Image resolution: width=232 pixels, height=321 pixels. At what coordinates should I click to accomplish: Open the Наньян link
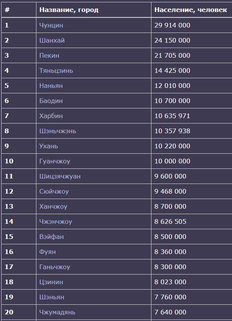coord(51,86)
